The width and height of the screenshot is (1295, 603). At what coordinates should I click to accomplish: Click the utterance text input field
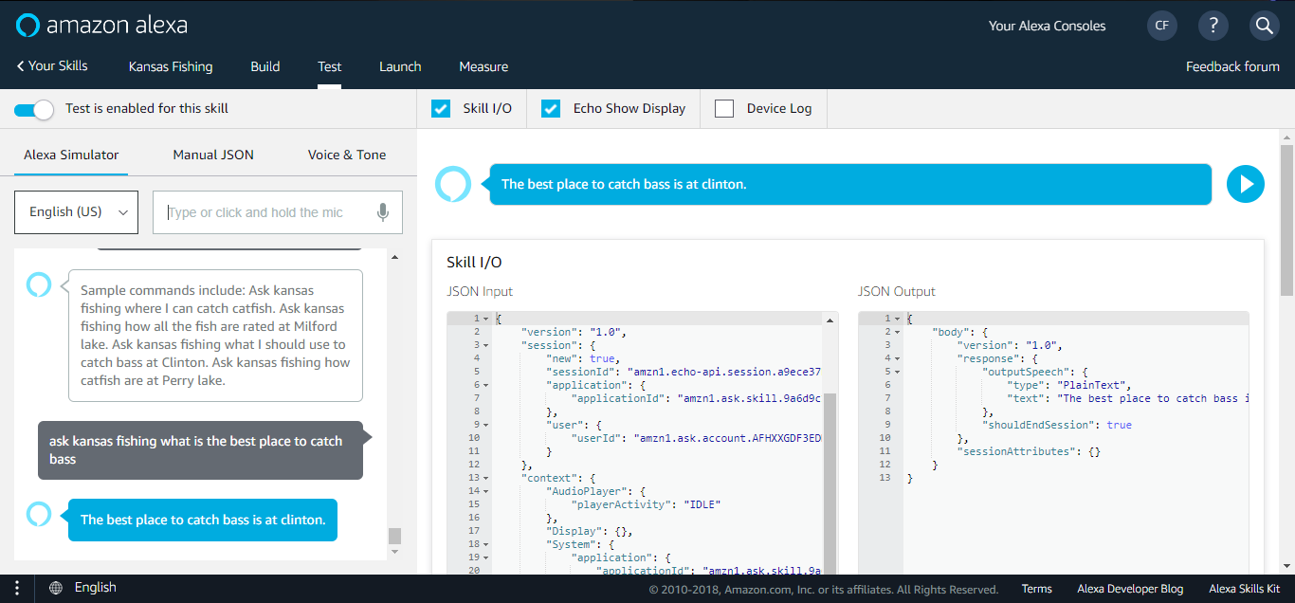pyautogui.click(x=278, y=212)
